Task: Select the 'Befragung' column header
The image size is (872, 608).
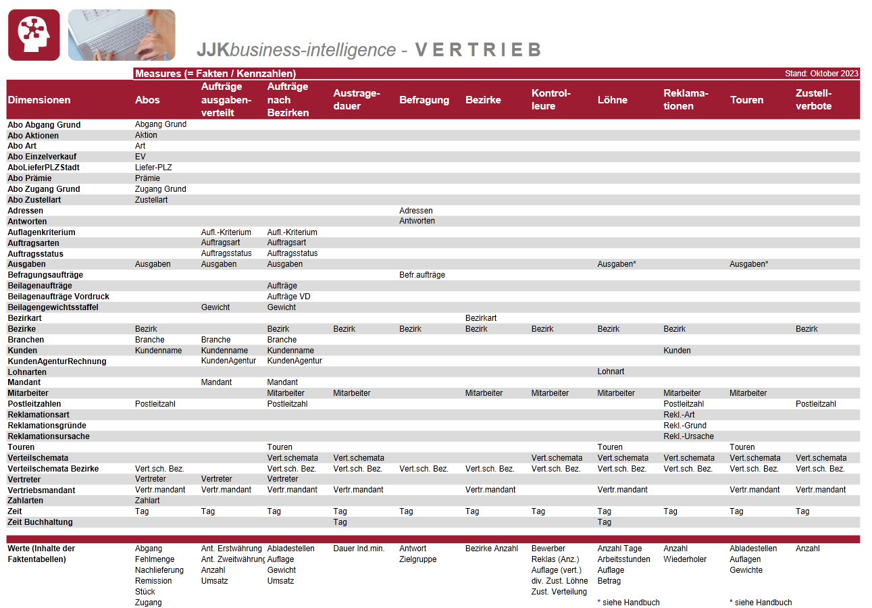Action: click(x=424, y=100)
